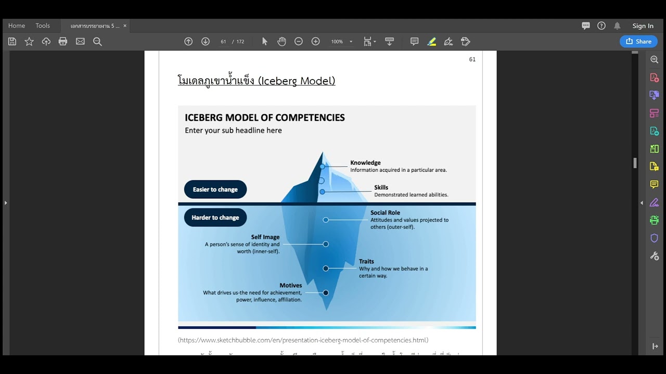Image resolution: width=666 pixels, height=374 pixels.
Task: Click the total page count "172"
Action: click(x=240, y=42)
